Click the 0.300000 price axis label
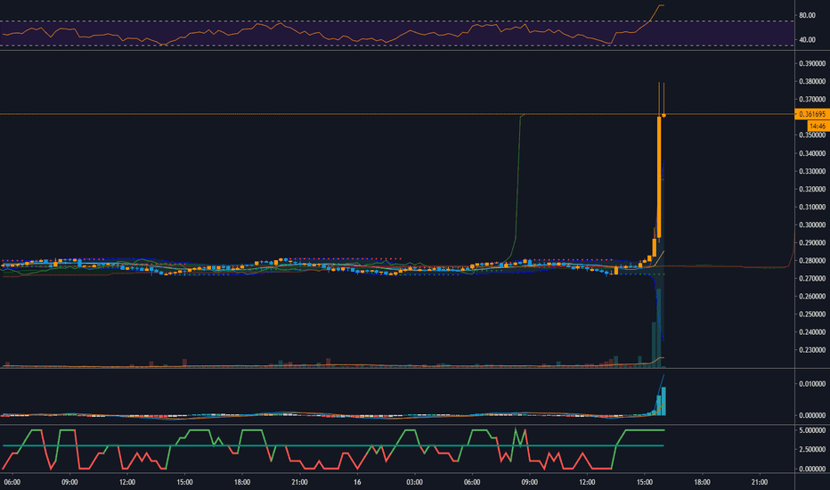The width and height of the screenshot is (830, 490). [x=812, y=225]
